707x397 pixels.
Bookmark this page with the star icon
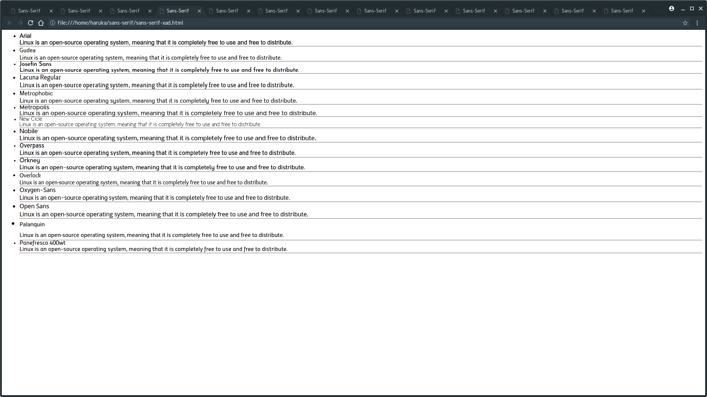pos(685,23)
